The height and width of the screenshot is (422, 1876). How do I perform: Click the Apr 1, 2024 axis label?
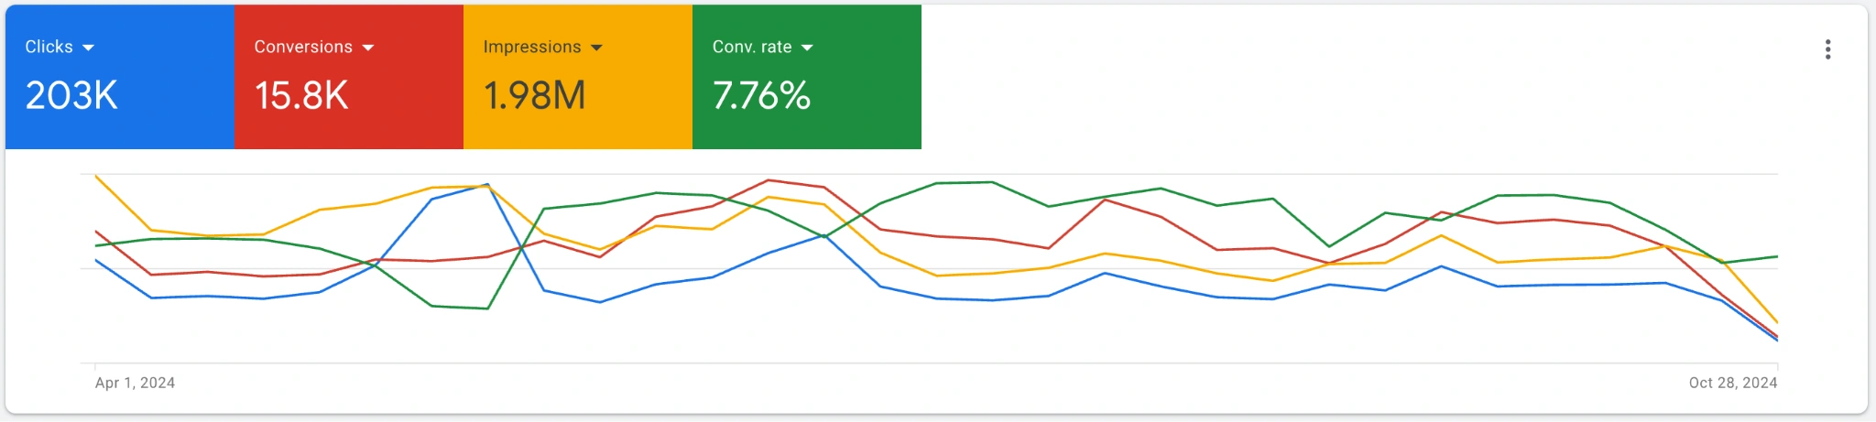135,383
